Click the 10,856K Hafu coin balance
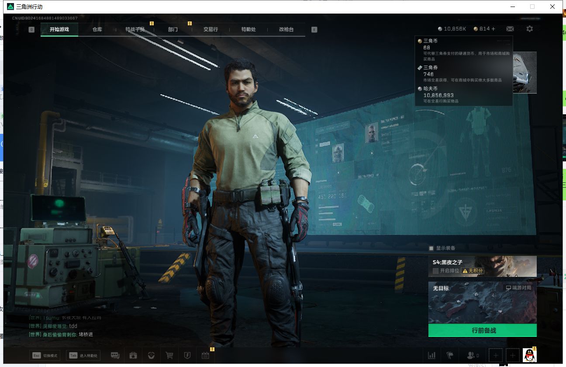 [452, 29]
